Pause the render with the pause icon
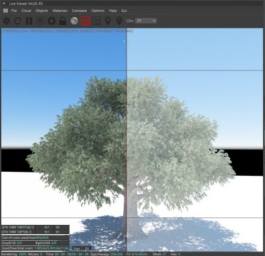Image resolution: width=265 pixels, height=256 pixels. pos(29,21)
